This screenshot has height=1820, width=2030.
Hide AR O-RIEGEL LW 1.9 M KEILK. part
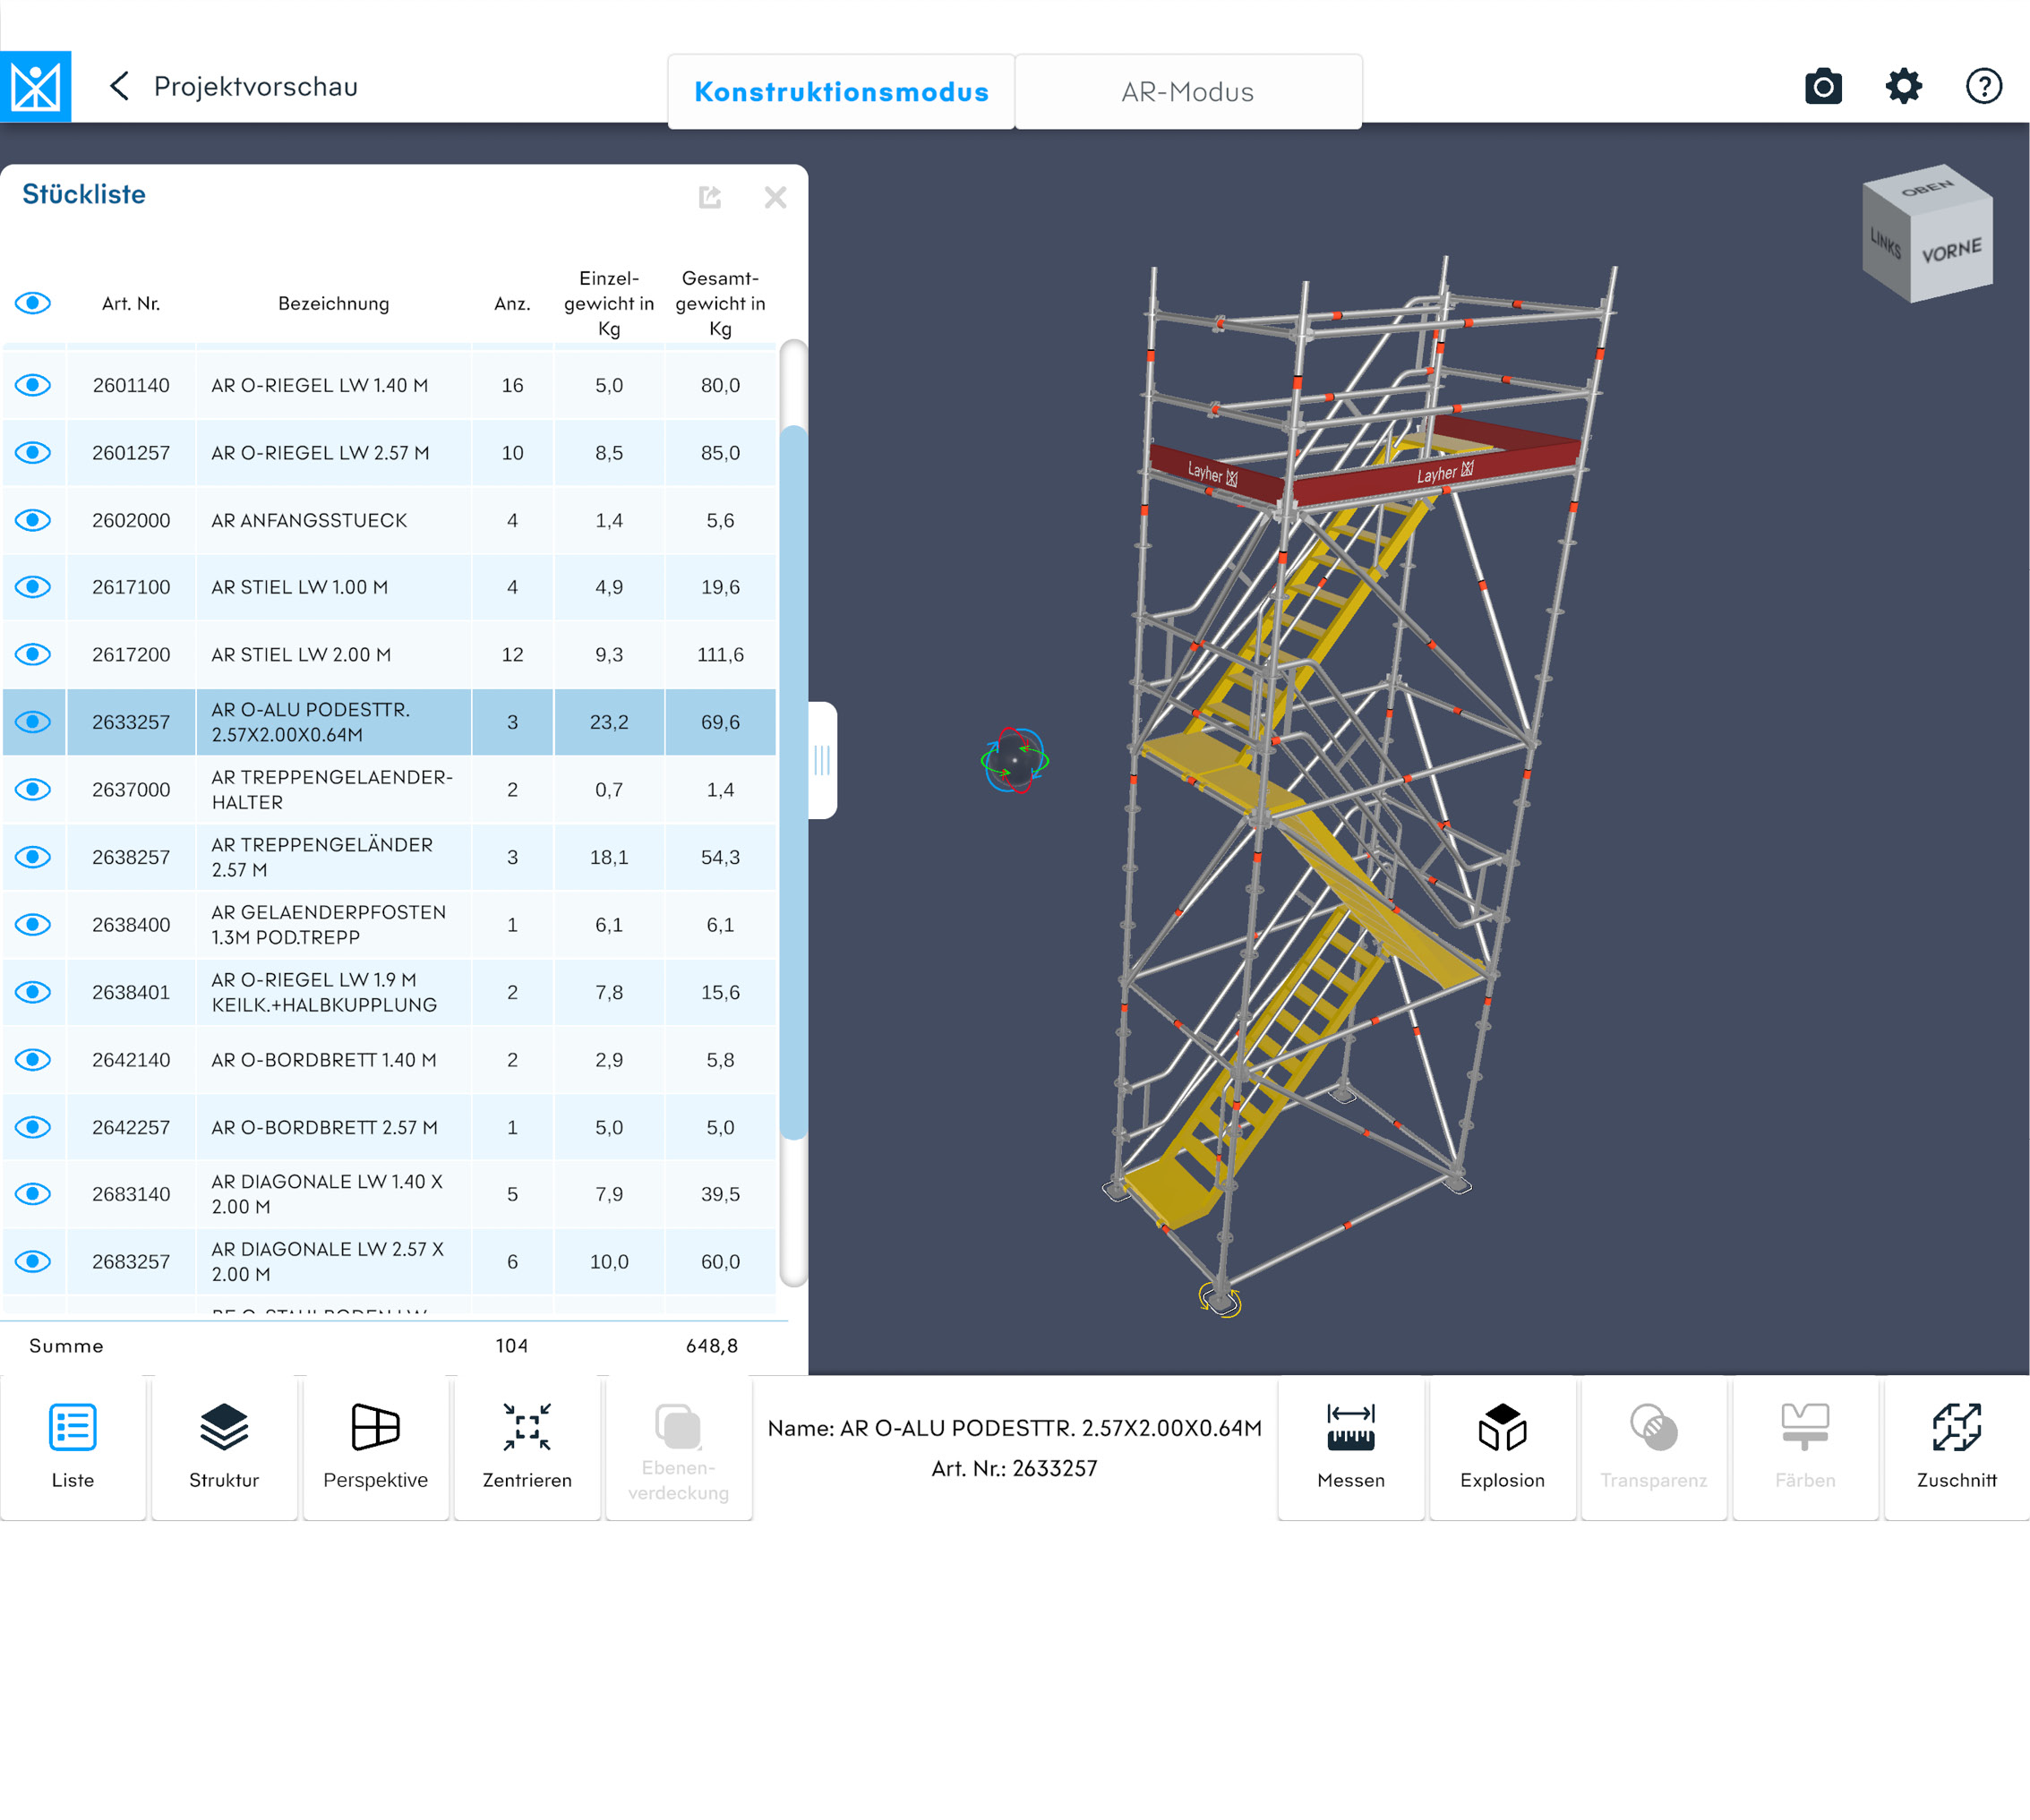33,992
